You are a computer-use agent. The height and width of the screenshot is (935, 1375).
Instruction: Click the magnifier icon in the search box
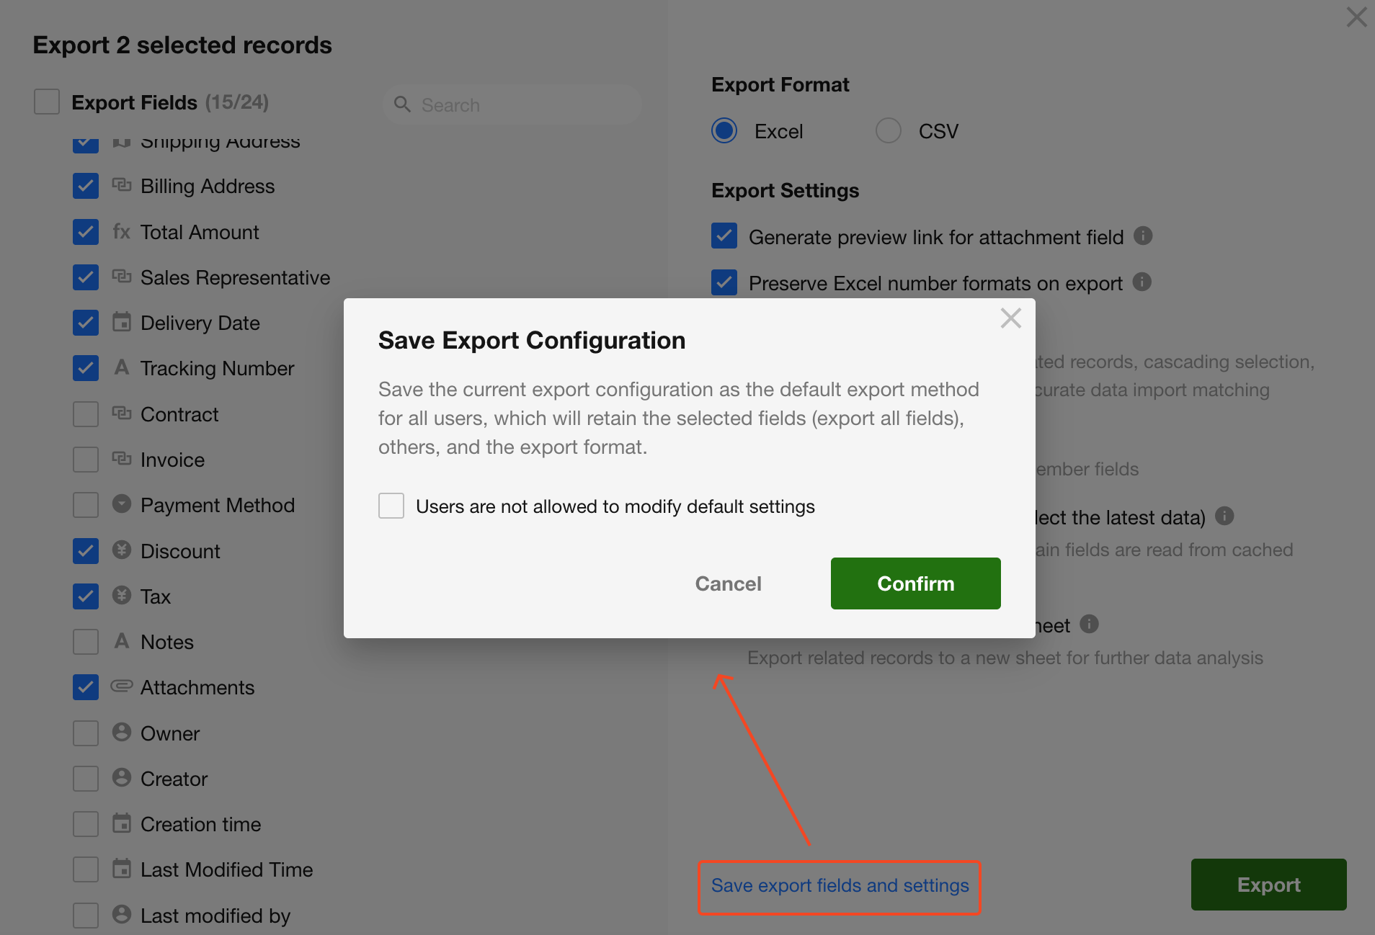pyautogui.click(x=402, y=105)
